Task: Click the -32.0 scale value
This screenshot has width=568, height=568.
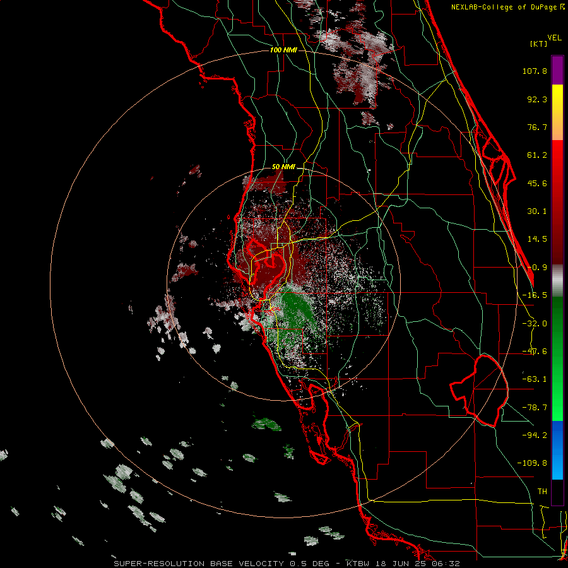Action: click(535, 324)
